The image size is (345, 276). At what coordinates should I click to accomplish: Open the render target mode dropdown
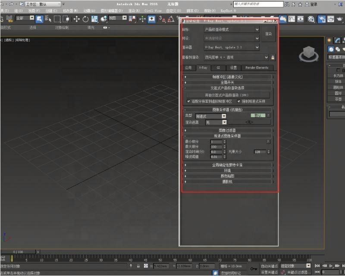tap(232, 29)
